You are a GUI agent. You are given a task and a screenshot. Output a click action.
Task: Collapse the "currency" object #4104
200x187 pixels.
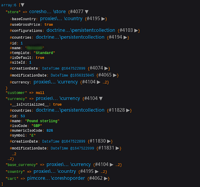tap(101, 99)
